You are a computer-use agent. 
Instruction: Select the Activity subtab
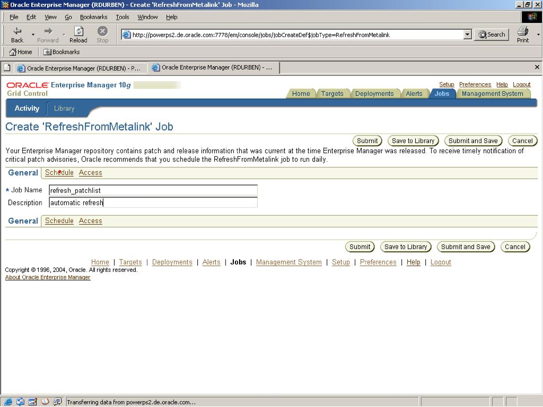pyautogui.click(x=27, y=108)
